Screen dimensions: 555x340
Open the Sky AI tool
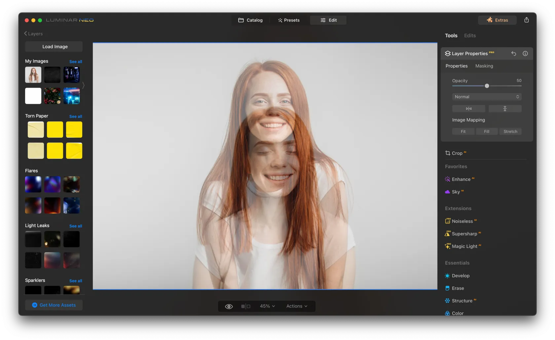pyautogui.click(x=456, y=192)
